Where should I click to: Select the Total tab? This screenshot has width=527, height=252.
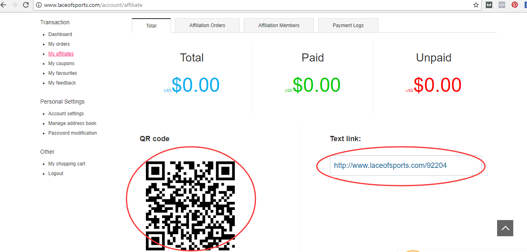point(151,25)
